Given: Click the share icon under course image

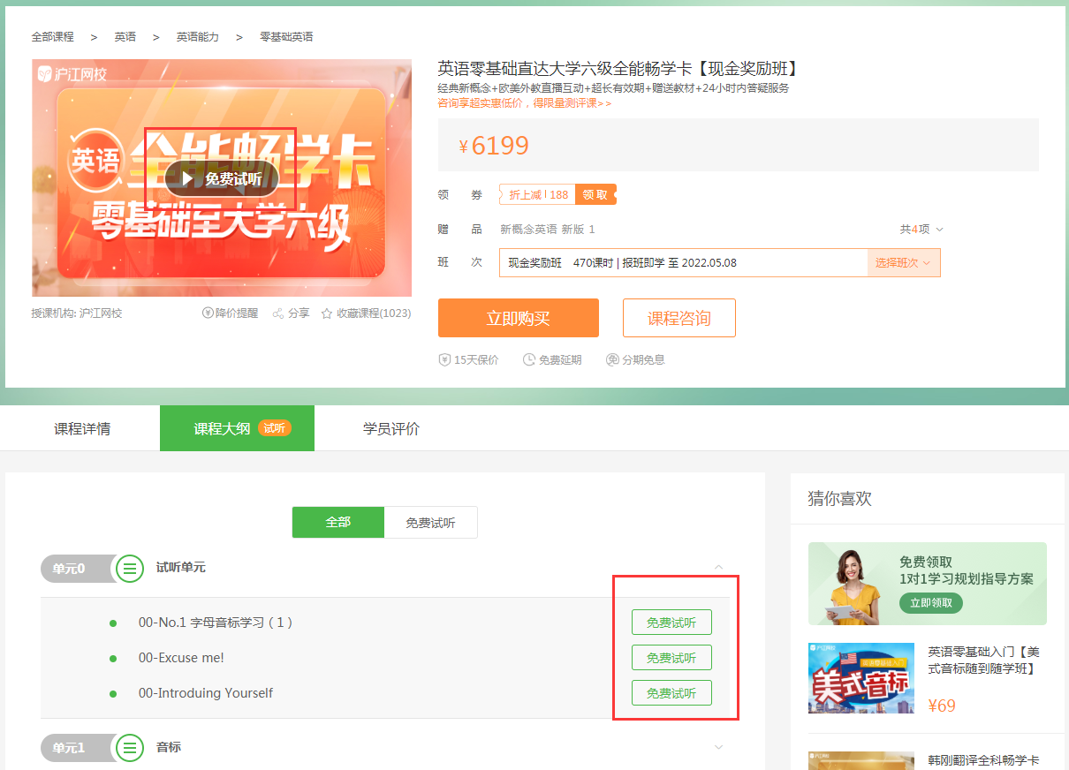Looking at the screenshot, I should (278, 313).
